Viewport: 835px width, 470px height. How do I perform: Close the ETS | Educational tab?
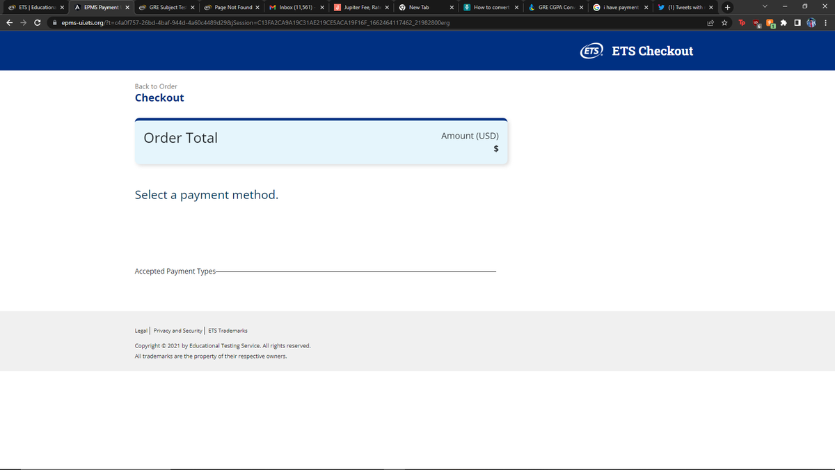point(61,7)
